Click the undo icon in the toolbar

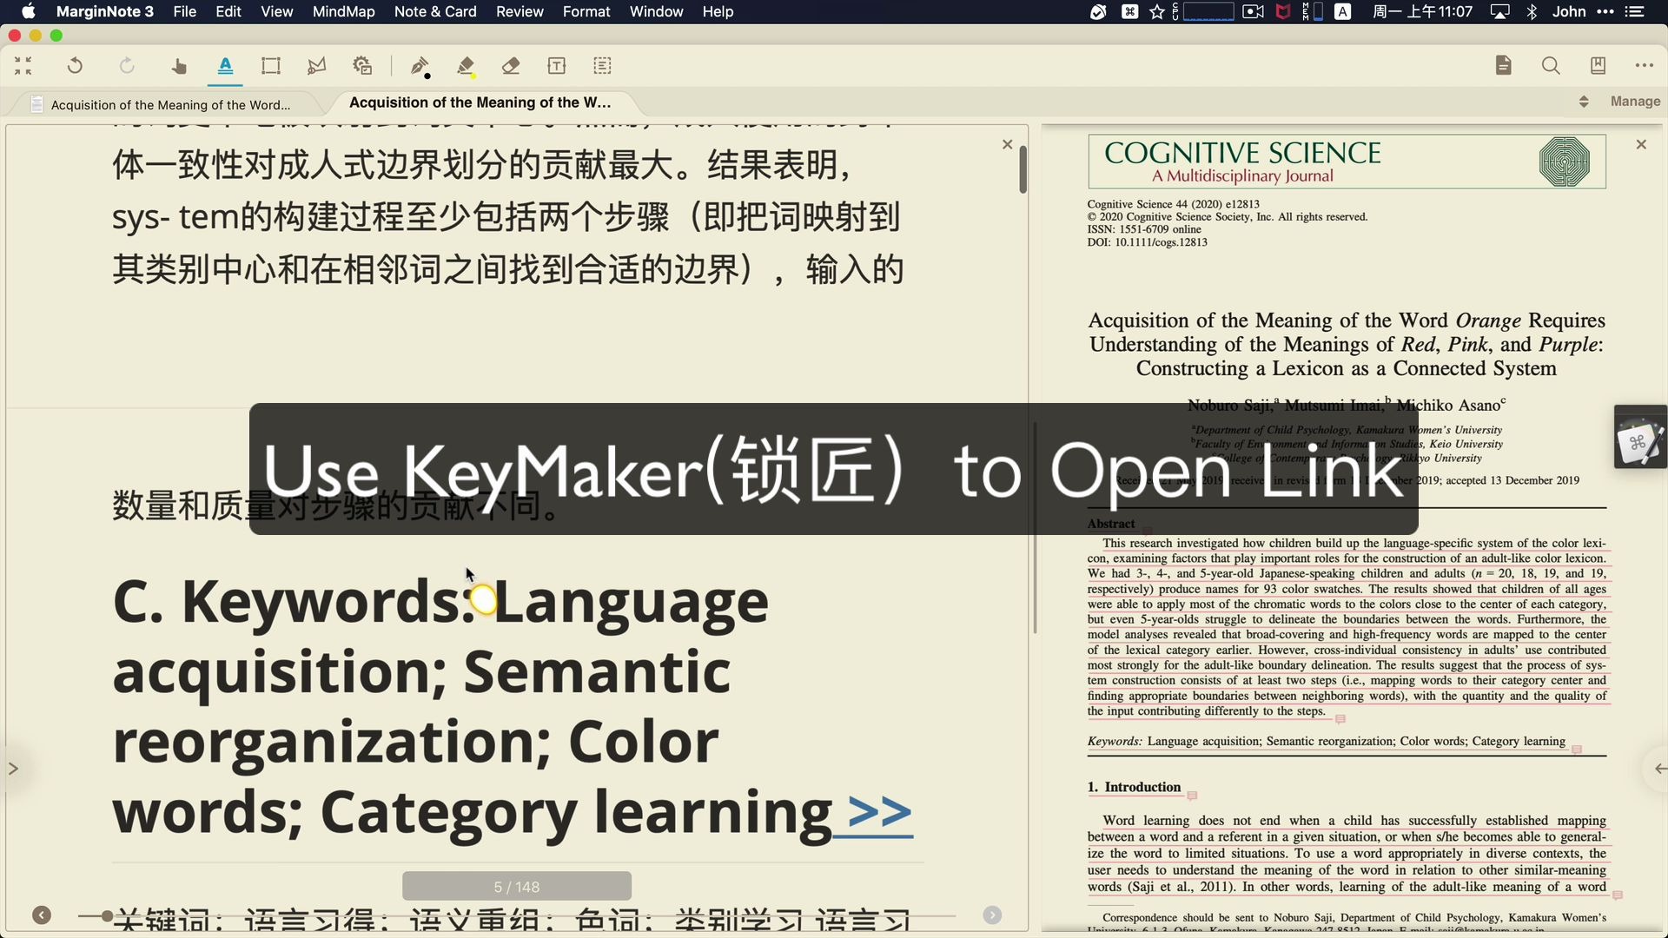pyautogui.click(x=75, y=65)
